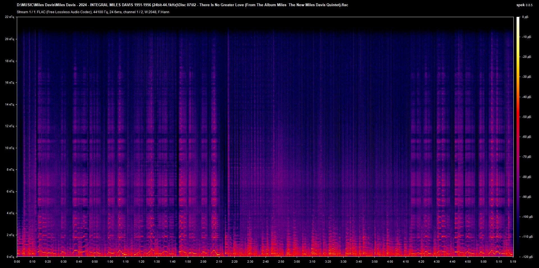Click the -60 дБ scale label
Image resolution: width=539 pixels, height=268 pixels.
(x=526, y=137)
